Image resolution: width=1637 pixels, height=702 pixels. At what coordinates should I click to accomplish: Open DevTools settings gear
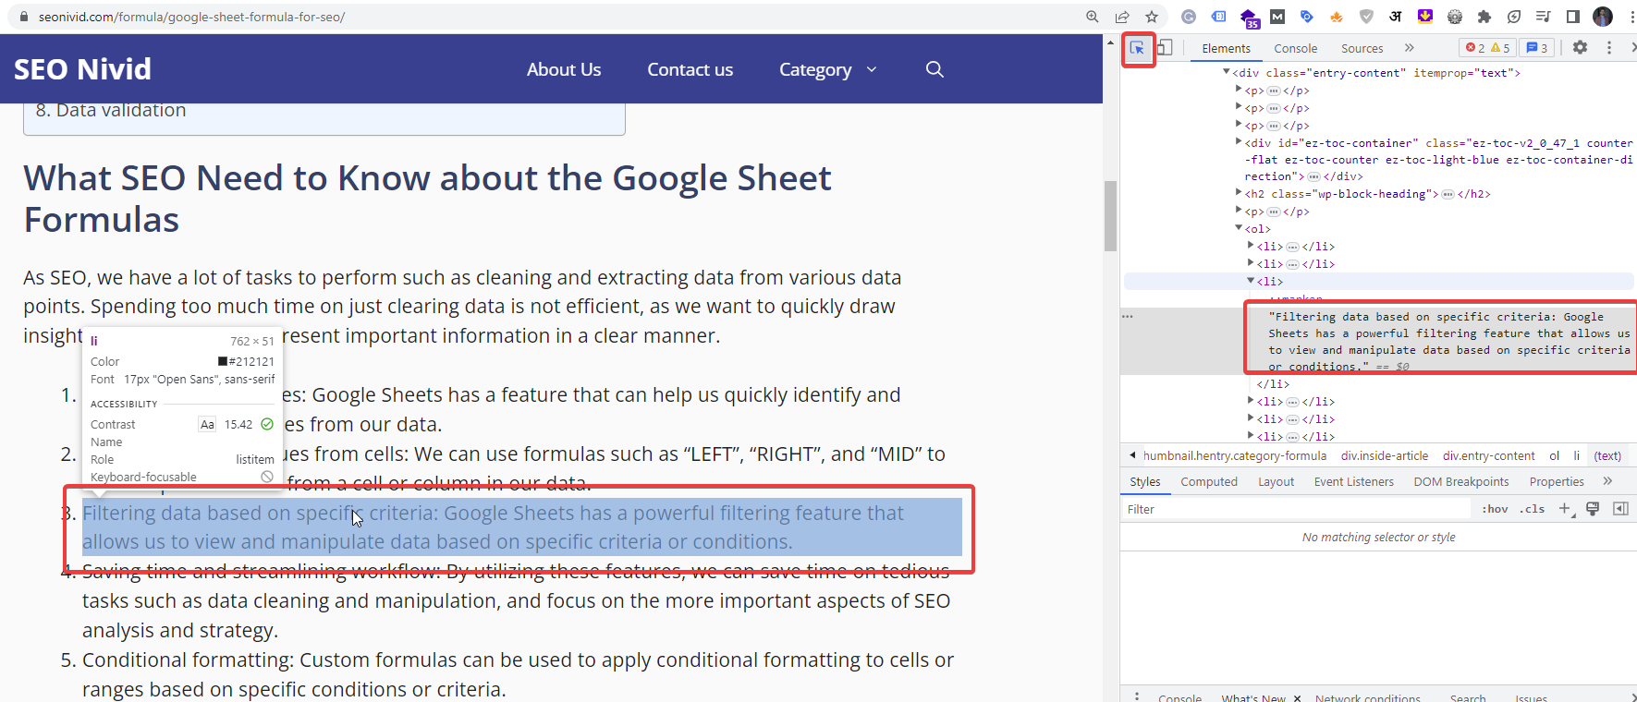point(1580,47)
